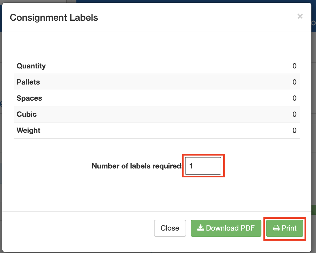Click the white Close button
Viewport: 316px width, 253px height.
click(170, 228)
